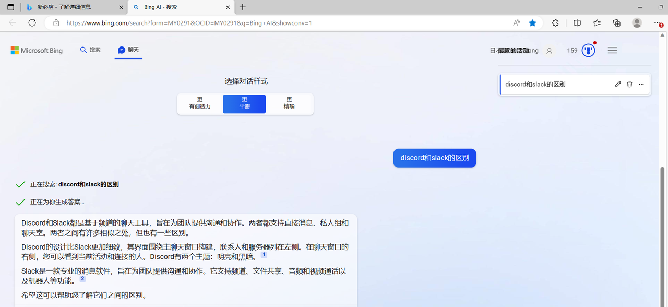Select the Bing AI - 搜索 tab

181,7
